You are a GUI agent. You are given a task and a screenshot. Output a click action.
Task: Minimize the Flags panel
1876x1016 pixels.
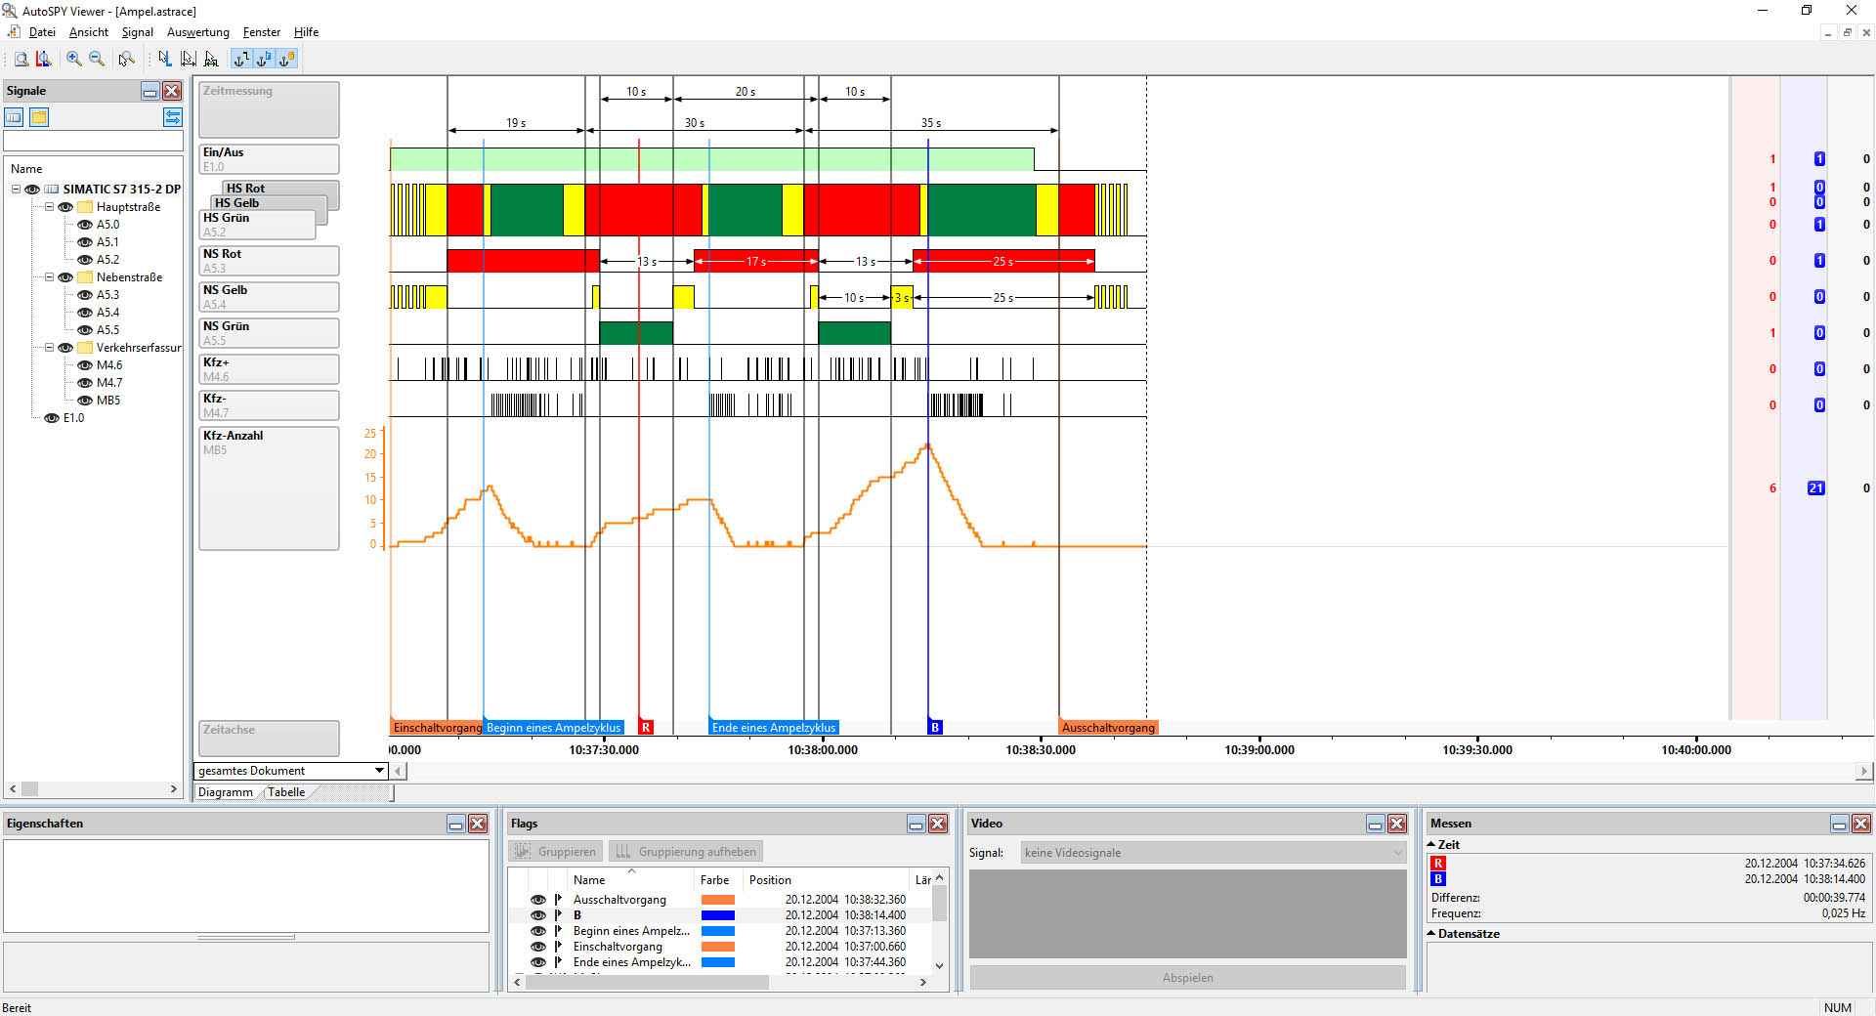point(917,824)
